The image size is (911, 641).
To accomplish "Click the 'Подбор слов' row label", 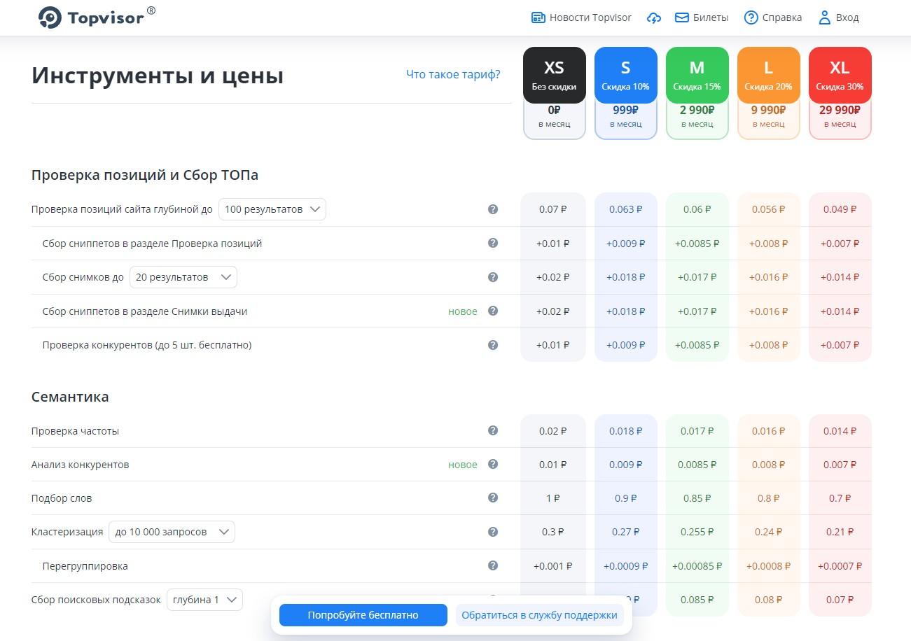I will tap(62, 498).
